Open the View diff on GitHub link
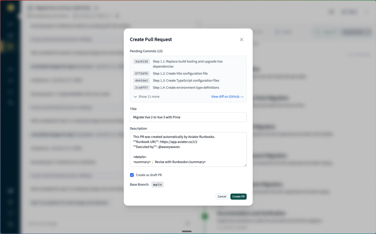The image size is (376, 234). 227,97
